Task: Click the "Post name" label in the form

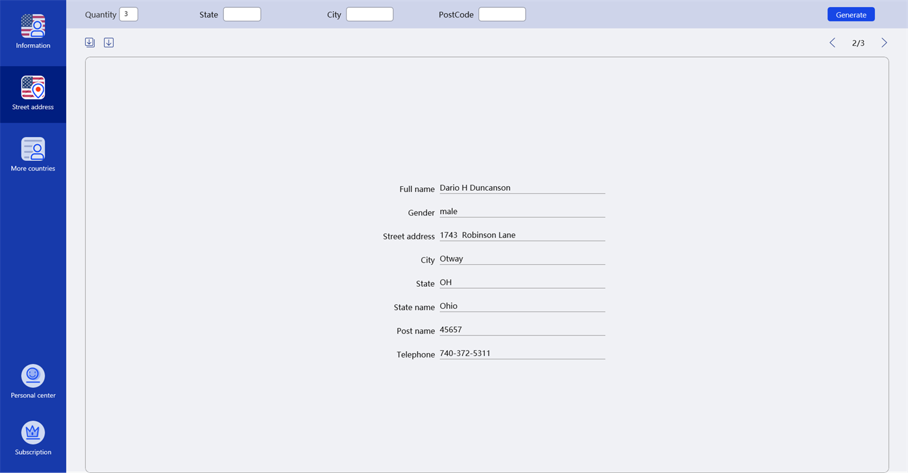Action: [x=415, y=331]
